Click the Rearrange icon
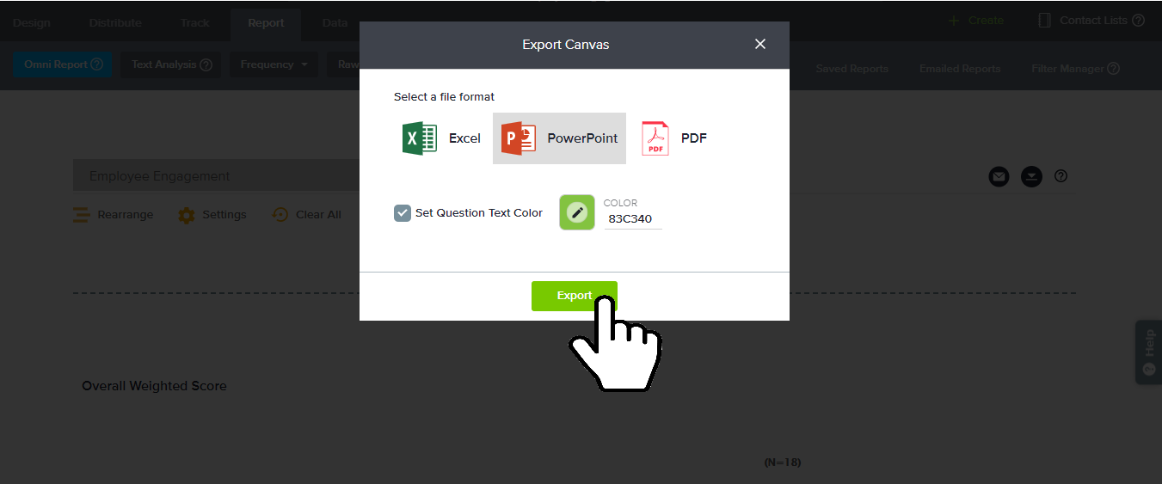The image size is (1162, 484). [82, 215]
